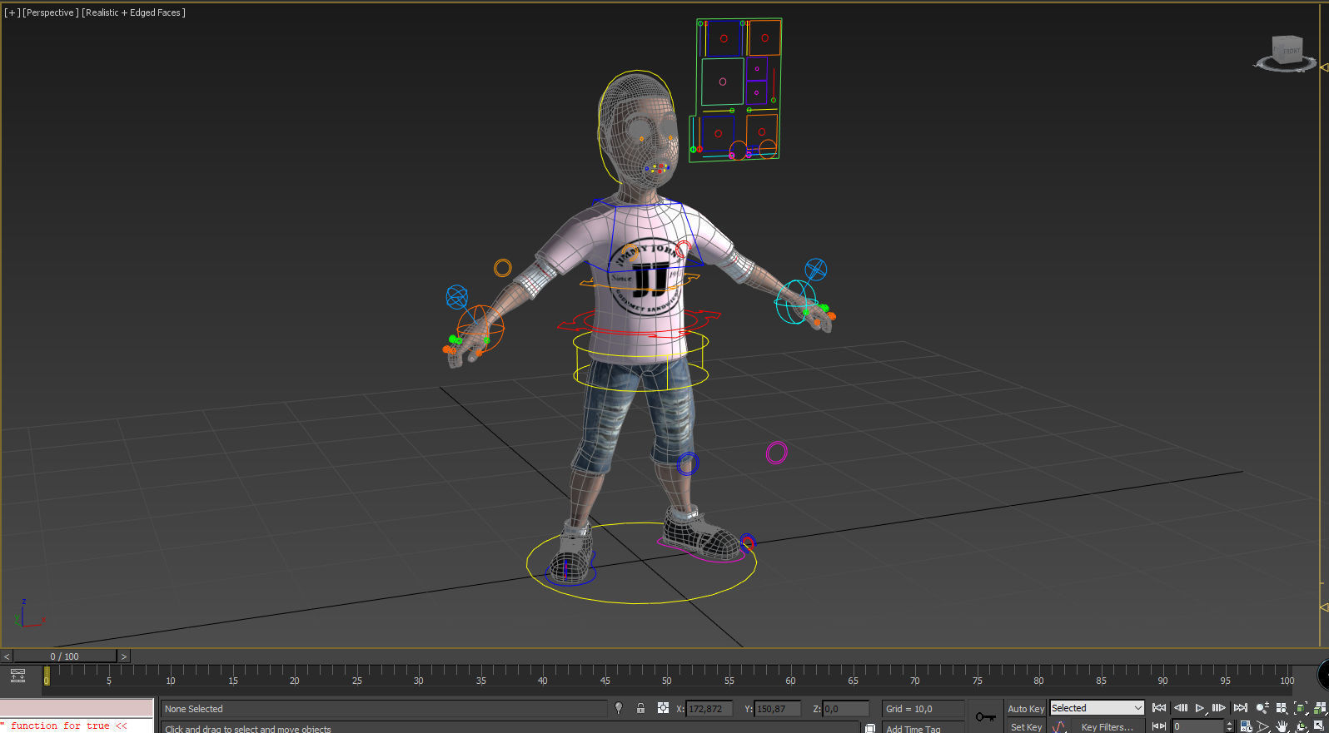Go to End of animation

[1241, 708]
